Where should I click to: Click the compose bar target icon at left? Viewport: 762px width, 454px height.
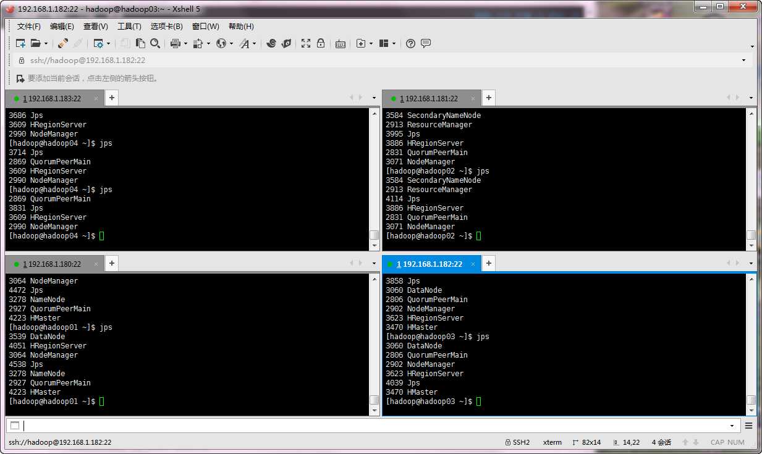point(15,426)
